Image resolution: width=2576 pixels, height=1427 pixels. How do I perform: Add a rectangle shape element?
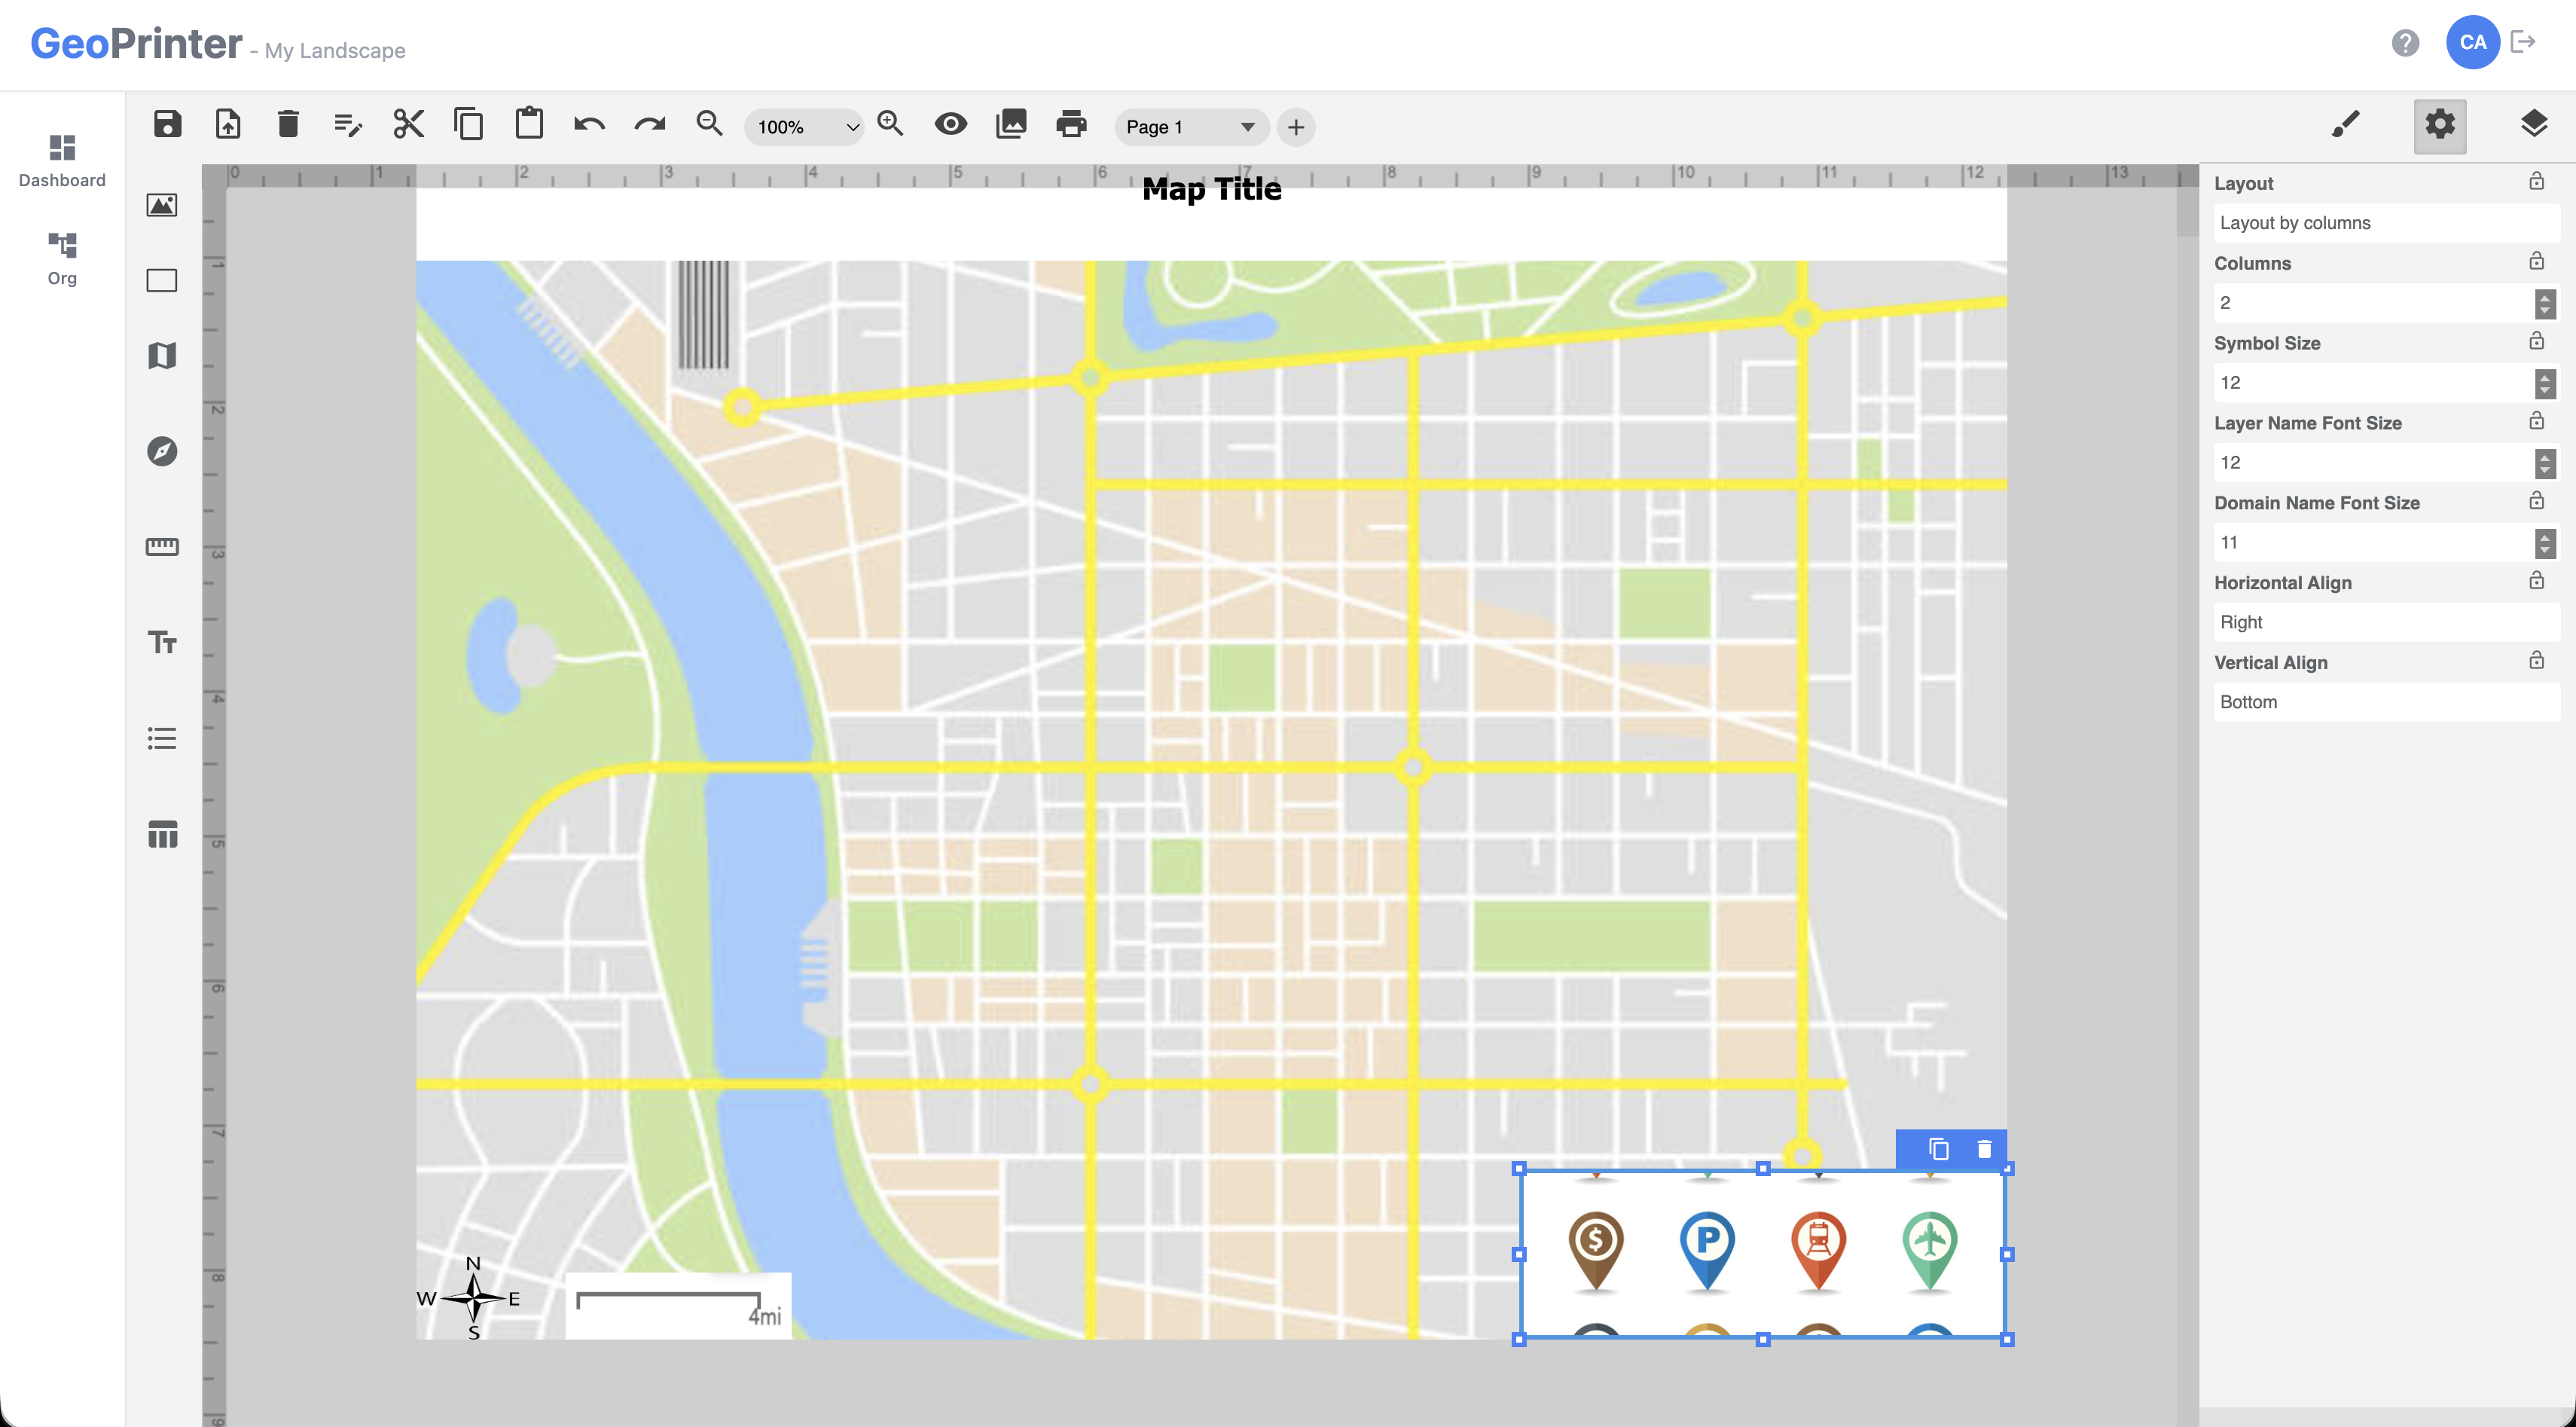[162, 281]
